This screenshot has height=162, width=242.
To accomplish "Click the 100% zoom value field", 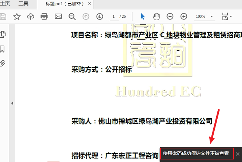I will coord(200,17).
